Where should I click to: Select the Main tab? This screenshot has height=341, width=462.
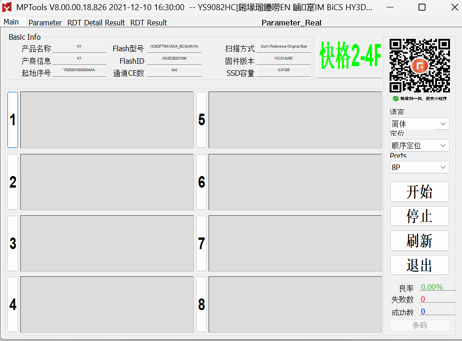tap(11, 22)
